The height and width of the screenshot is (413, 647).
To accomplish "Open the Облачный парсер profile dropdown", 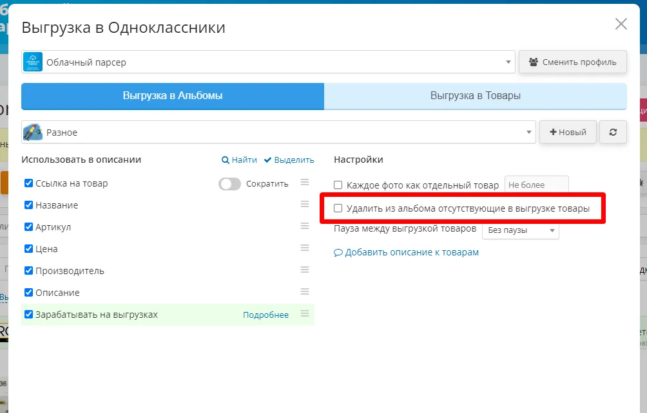I will coord(268,62).
